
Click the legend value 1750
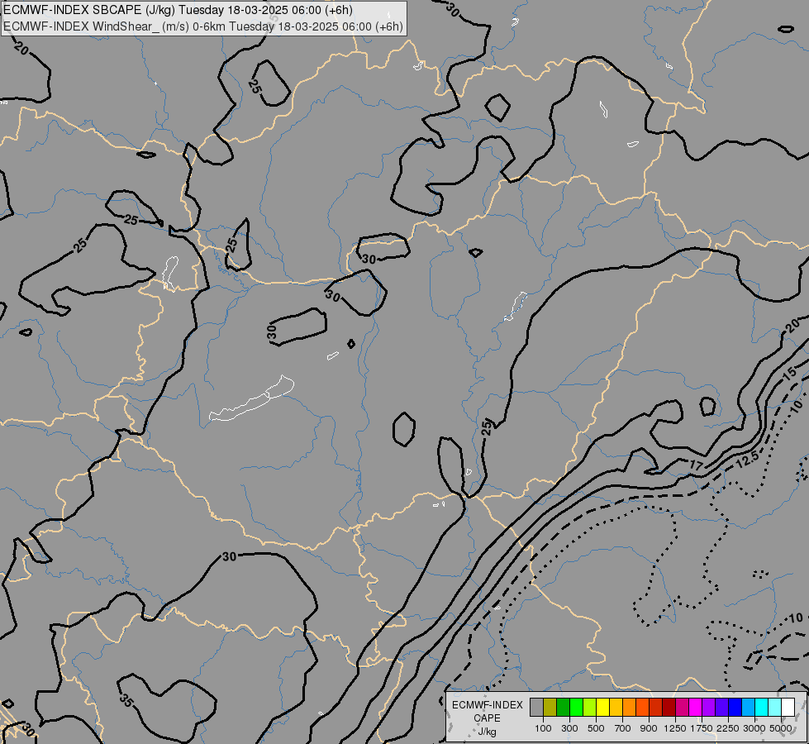(702, 728)
